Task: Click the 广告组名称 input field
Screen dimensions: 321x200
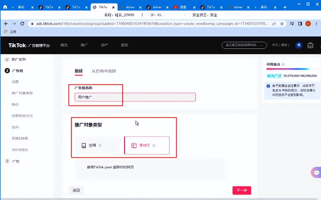Action: click(135, 97)
